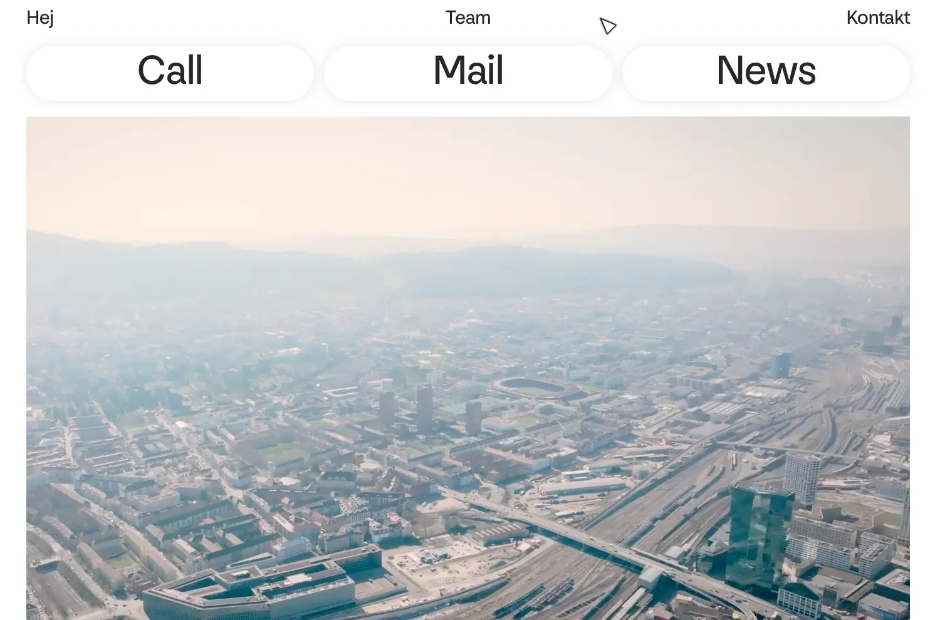The height and width of the screenshot is (620, 940).
Task: Click the middle of the three dark central towers
Action: pos(424,408)
